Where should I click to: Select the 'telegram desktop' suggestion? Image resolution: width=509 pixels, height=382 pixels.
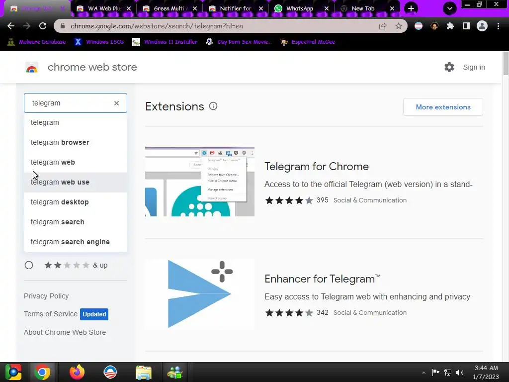[x=76, y=202]
